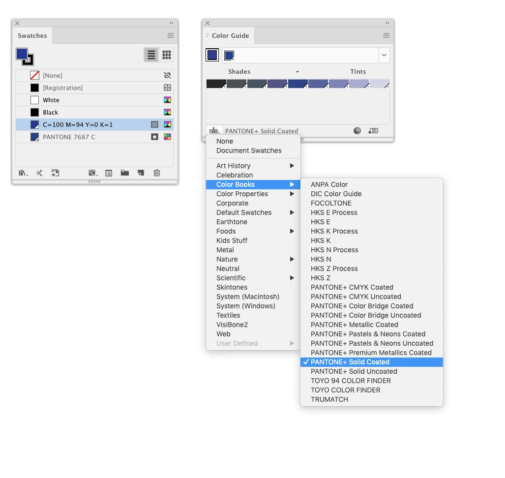Open the Swatch Libraries menu icon
Image resolution: width=505 pixels, height=478 pixels.
pyautogui.click(x=23, y=173)
